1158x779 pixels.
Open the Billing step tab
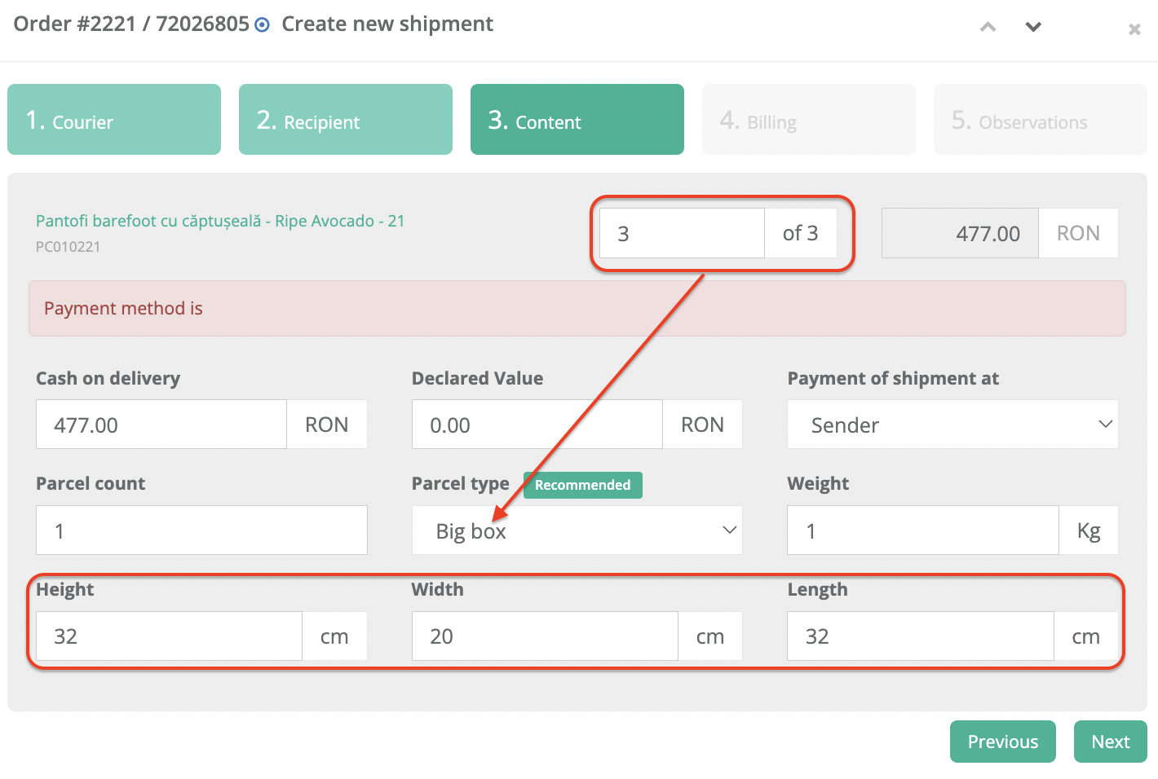point(809,120)
